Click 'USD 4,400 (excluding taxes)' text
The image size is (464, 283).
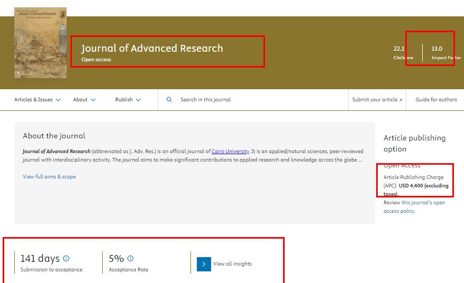click(416, 190)
